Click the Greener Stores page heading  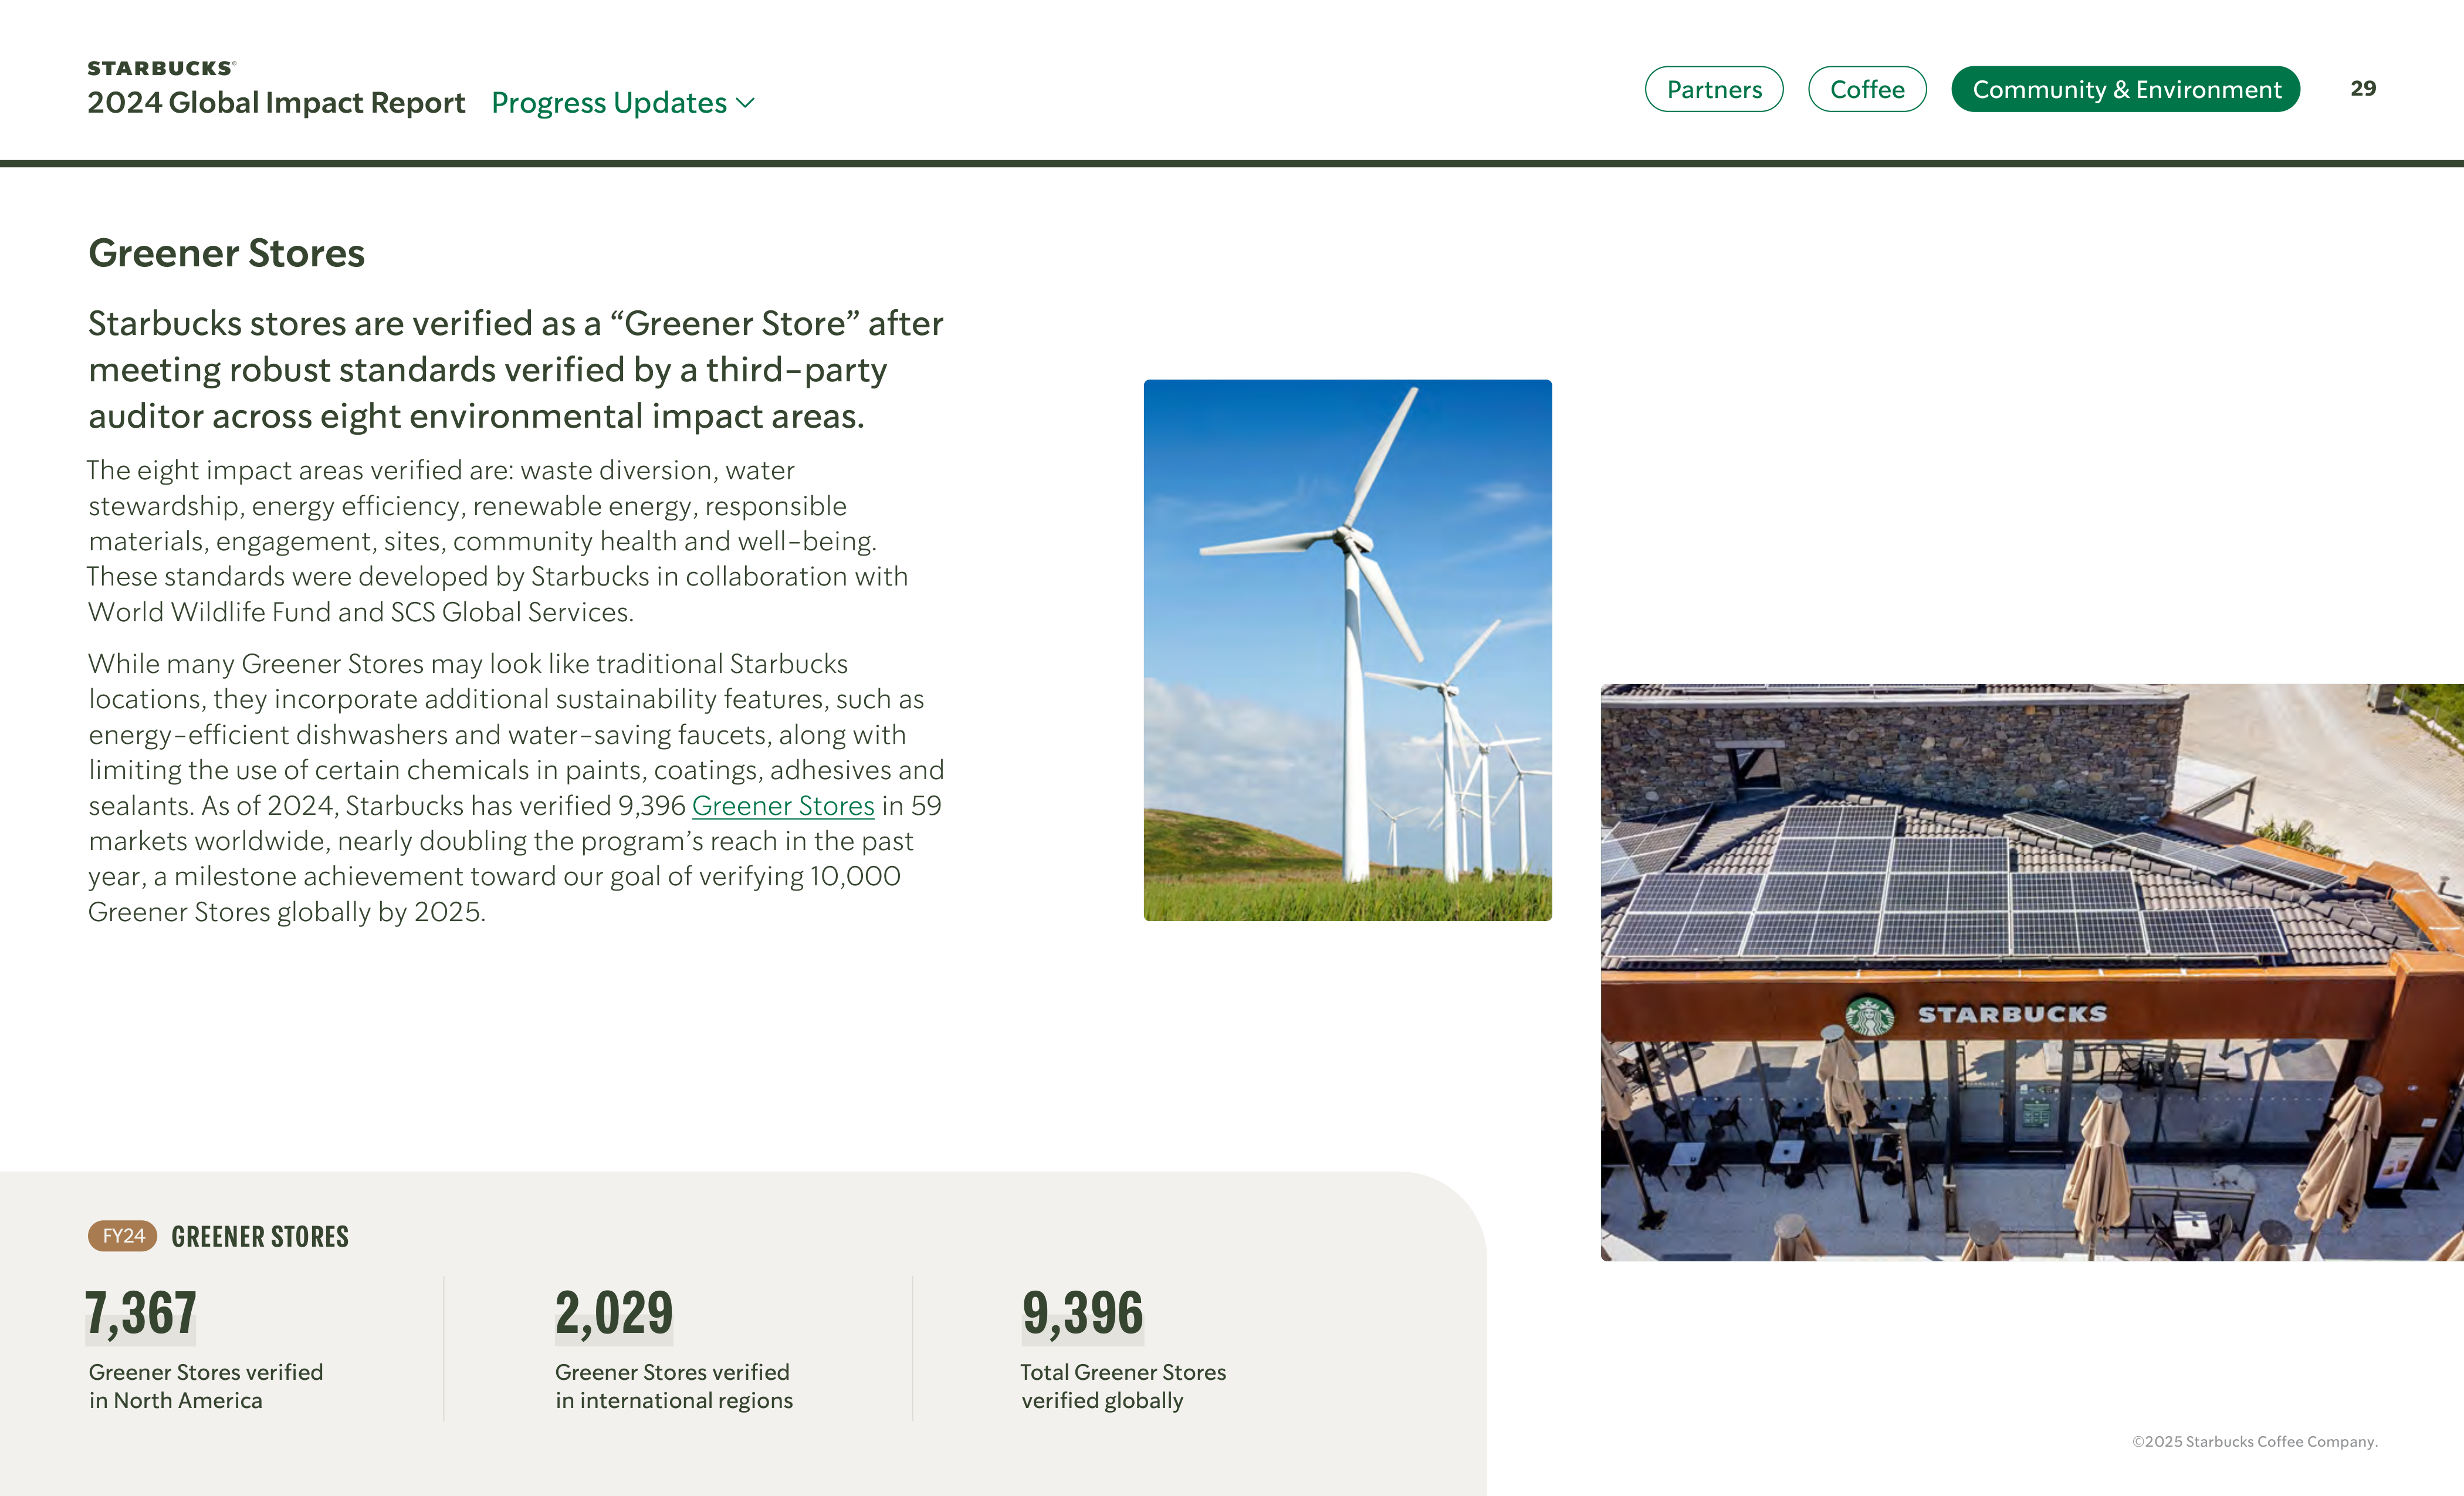[x=226, y=253]
